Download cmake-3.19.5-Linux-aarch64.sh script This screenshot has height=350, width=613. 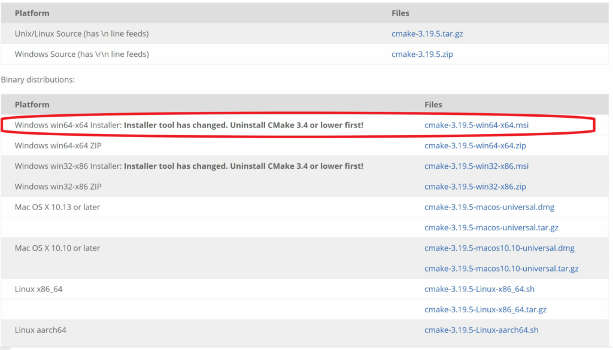(x=481, y=330)
